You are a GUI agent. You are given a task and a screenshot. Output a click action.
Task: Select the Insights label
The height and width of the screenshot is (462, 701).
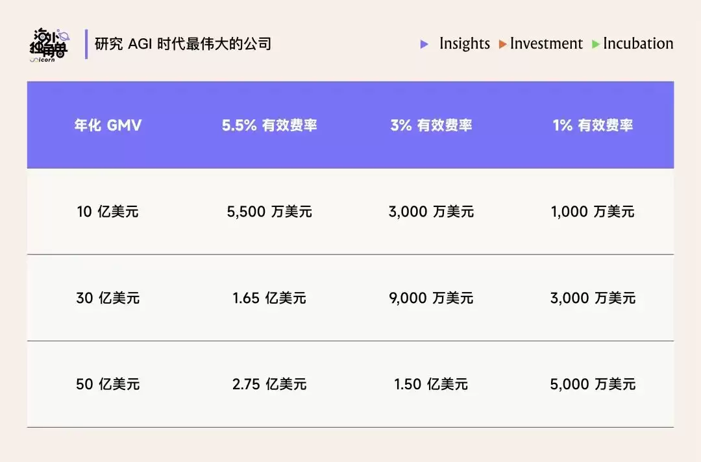click(x=465, y=43)
